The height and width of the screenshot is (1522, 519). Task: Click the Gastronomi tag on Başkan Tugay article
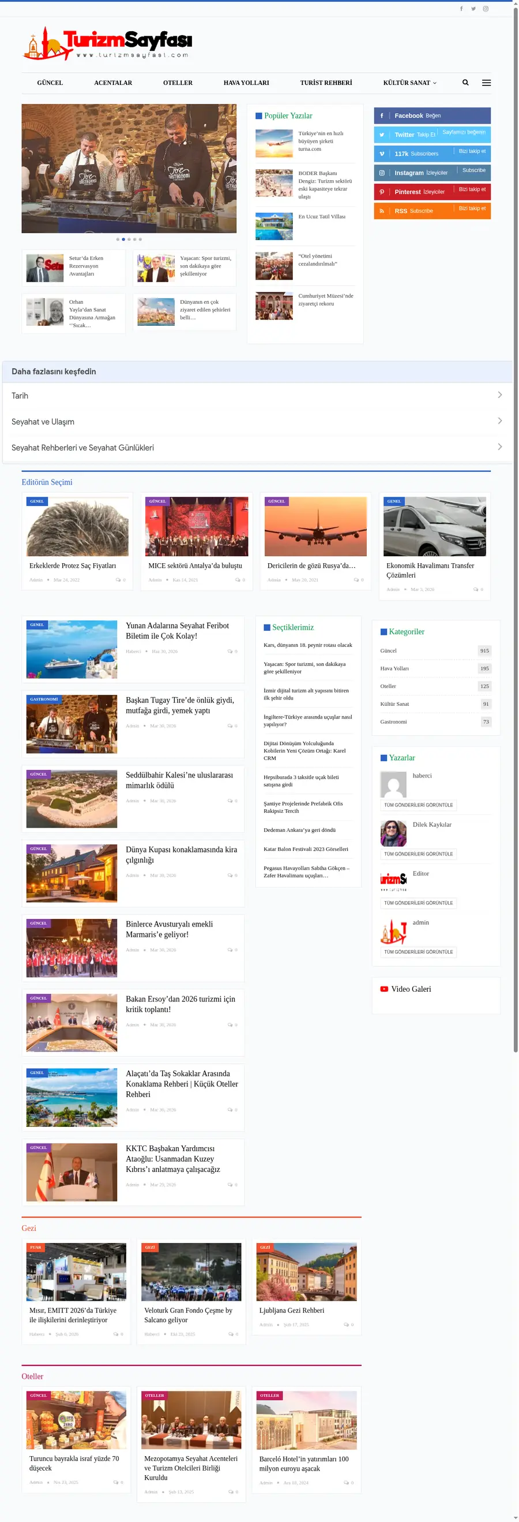pos(44,699)
